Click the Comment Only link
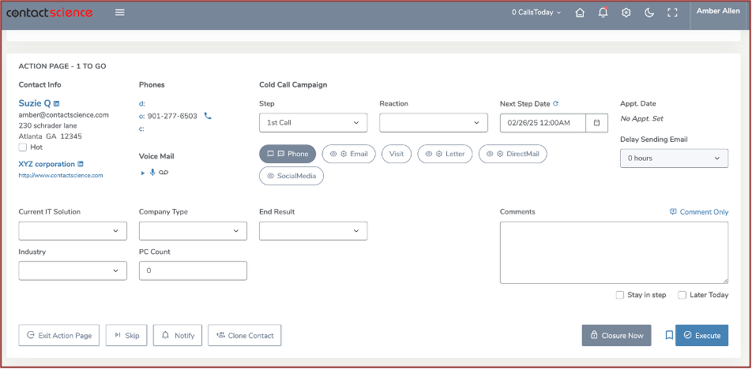Screen dimensions: 752x369 [x=699, y=212]
